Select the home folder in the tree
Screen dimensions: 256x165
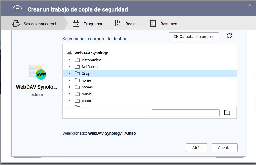86,80
